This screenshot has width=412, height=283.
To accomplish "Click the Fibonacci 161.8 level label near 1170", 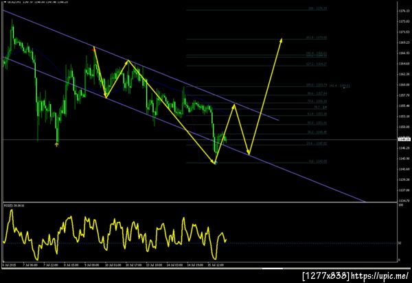I will point(317,38).
